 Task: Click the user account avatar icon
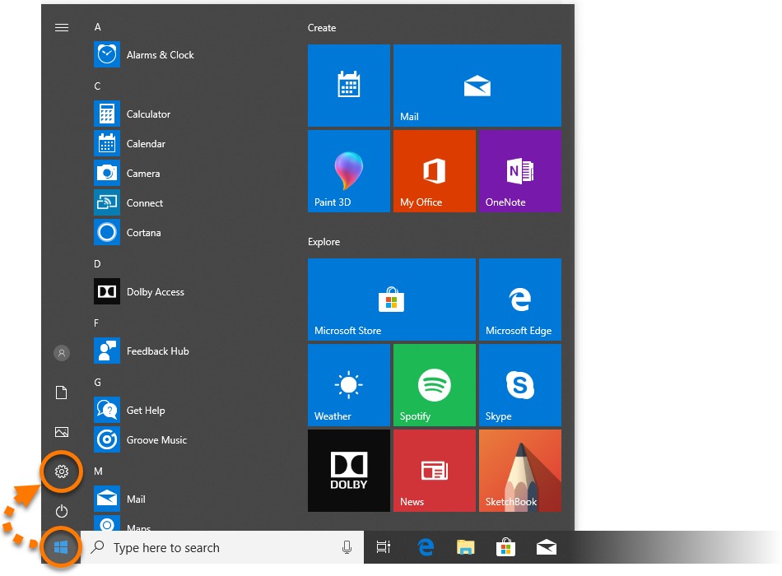(x=61, y=353)
